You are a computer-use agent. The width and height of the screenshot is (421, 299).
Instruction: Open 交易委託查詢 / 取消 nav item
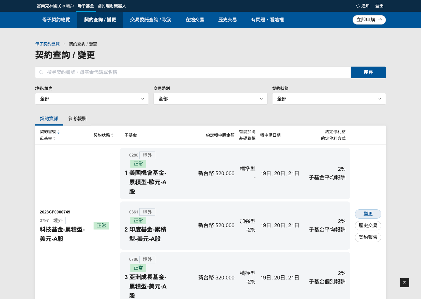pyautogui.click(x=151, y=20)
